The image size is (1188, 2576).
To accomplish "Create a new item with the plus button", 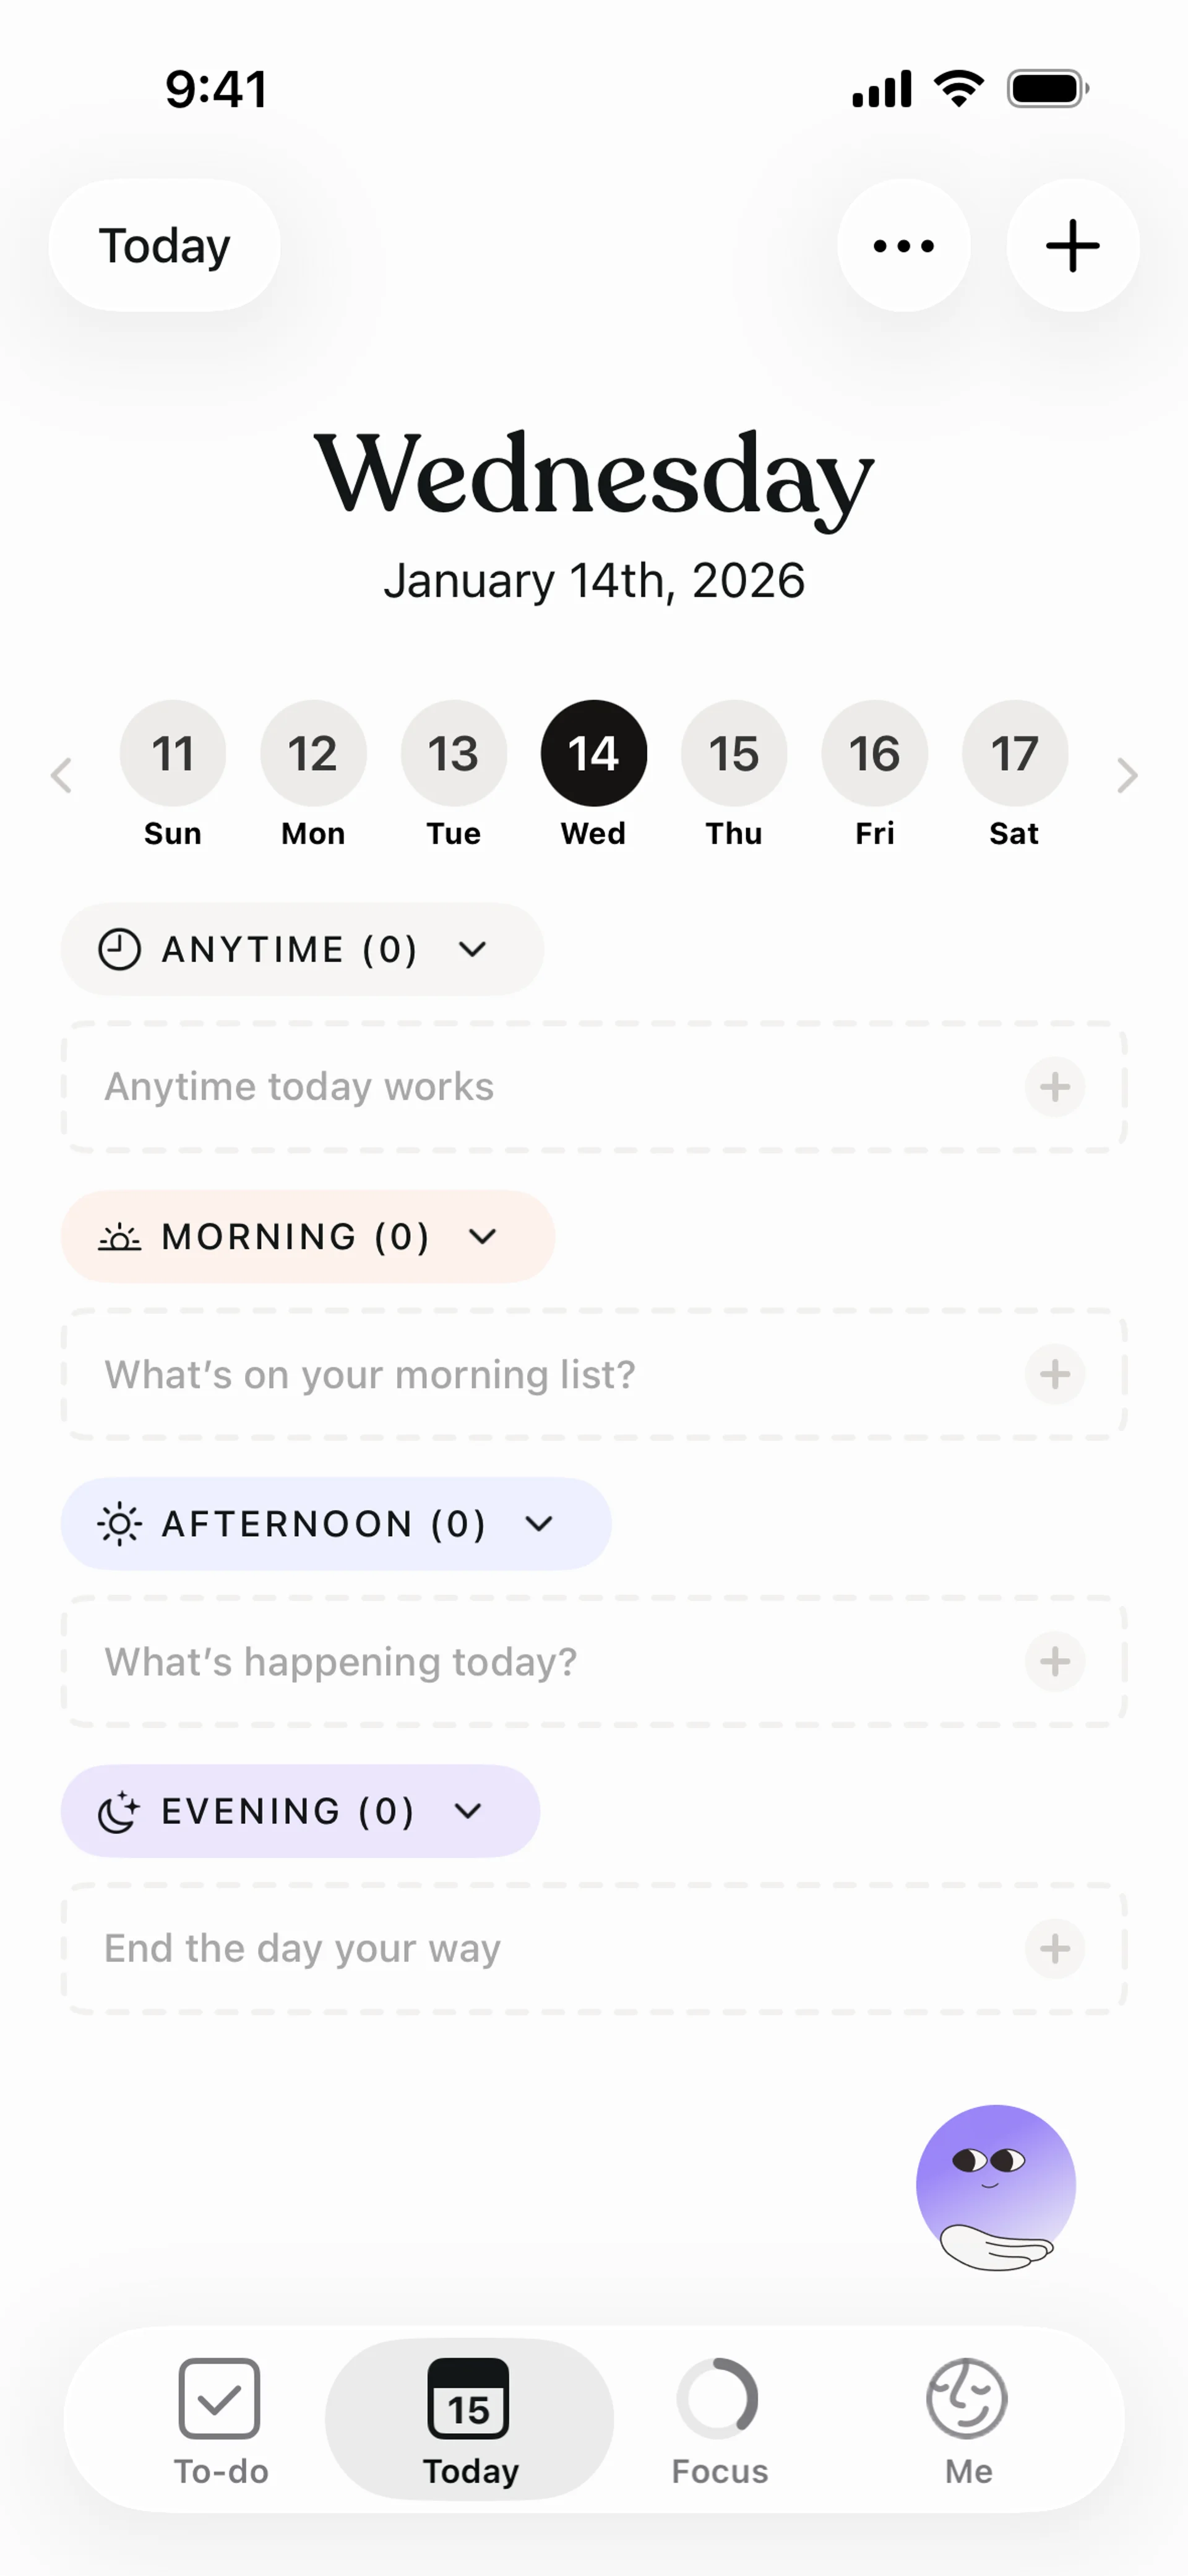I will point(1072,245).
